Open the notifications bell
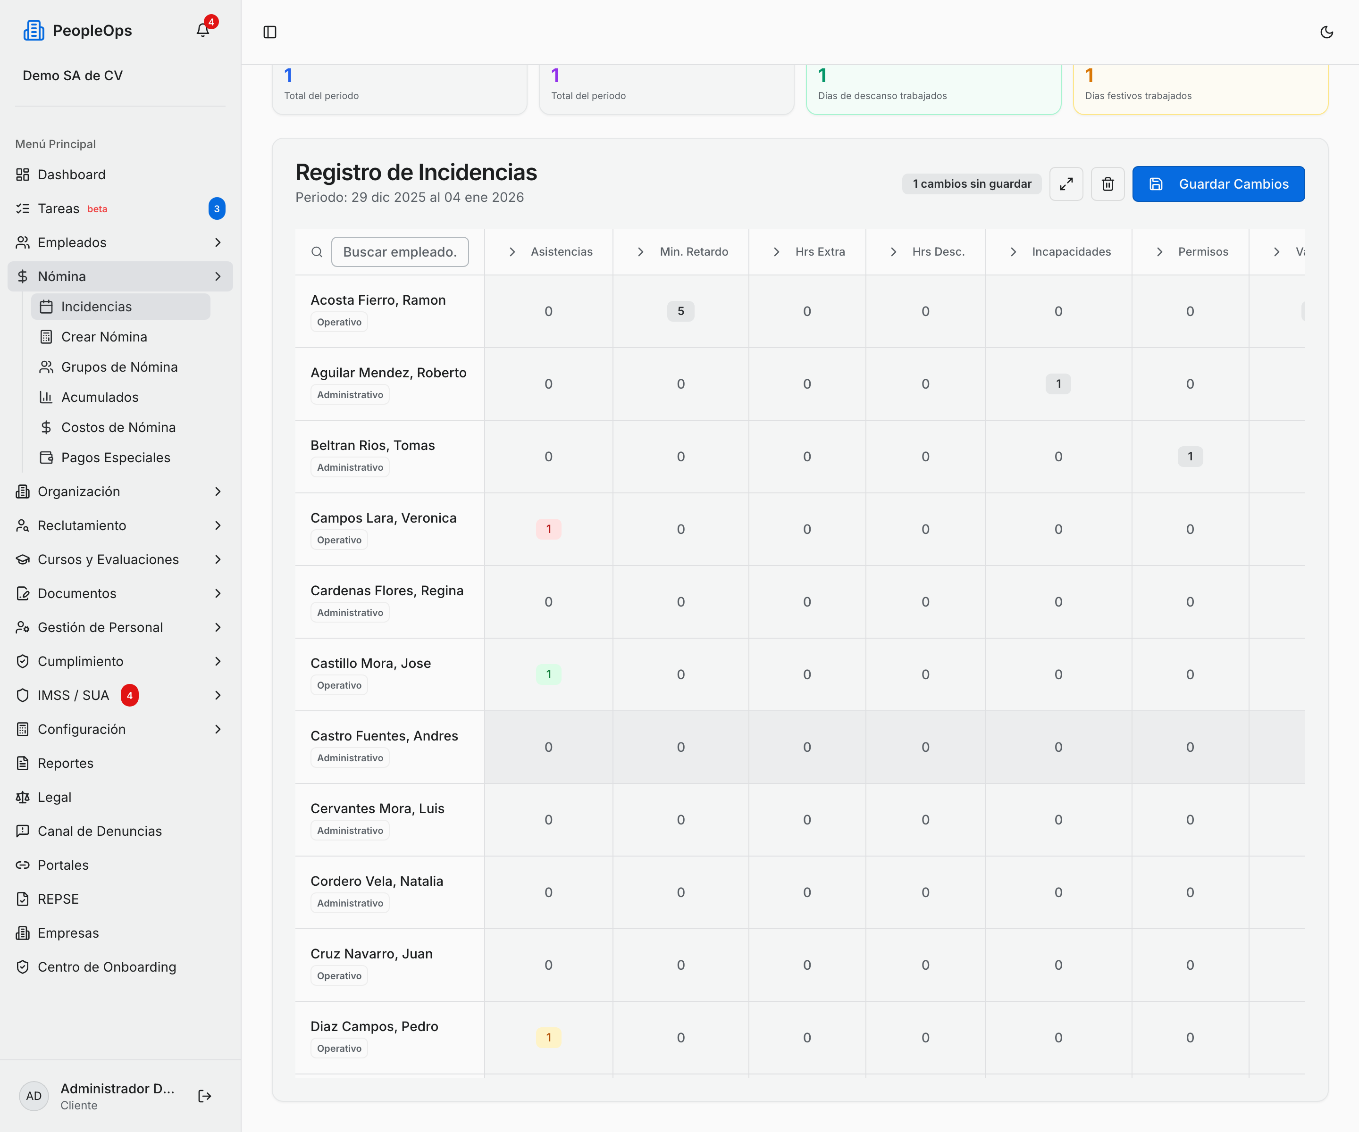This screenshot has width=1359, height=1132. (203, 30)
